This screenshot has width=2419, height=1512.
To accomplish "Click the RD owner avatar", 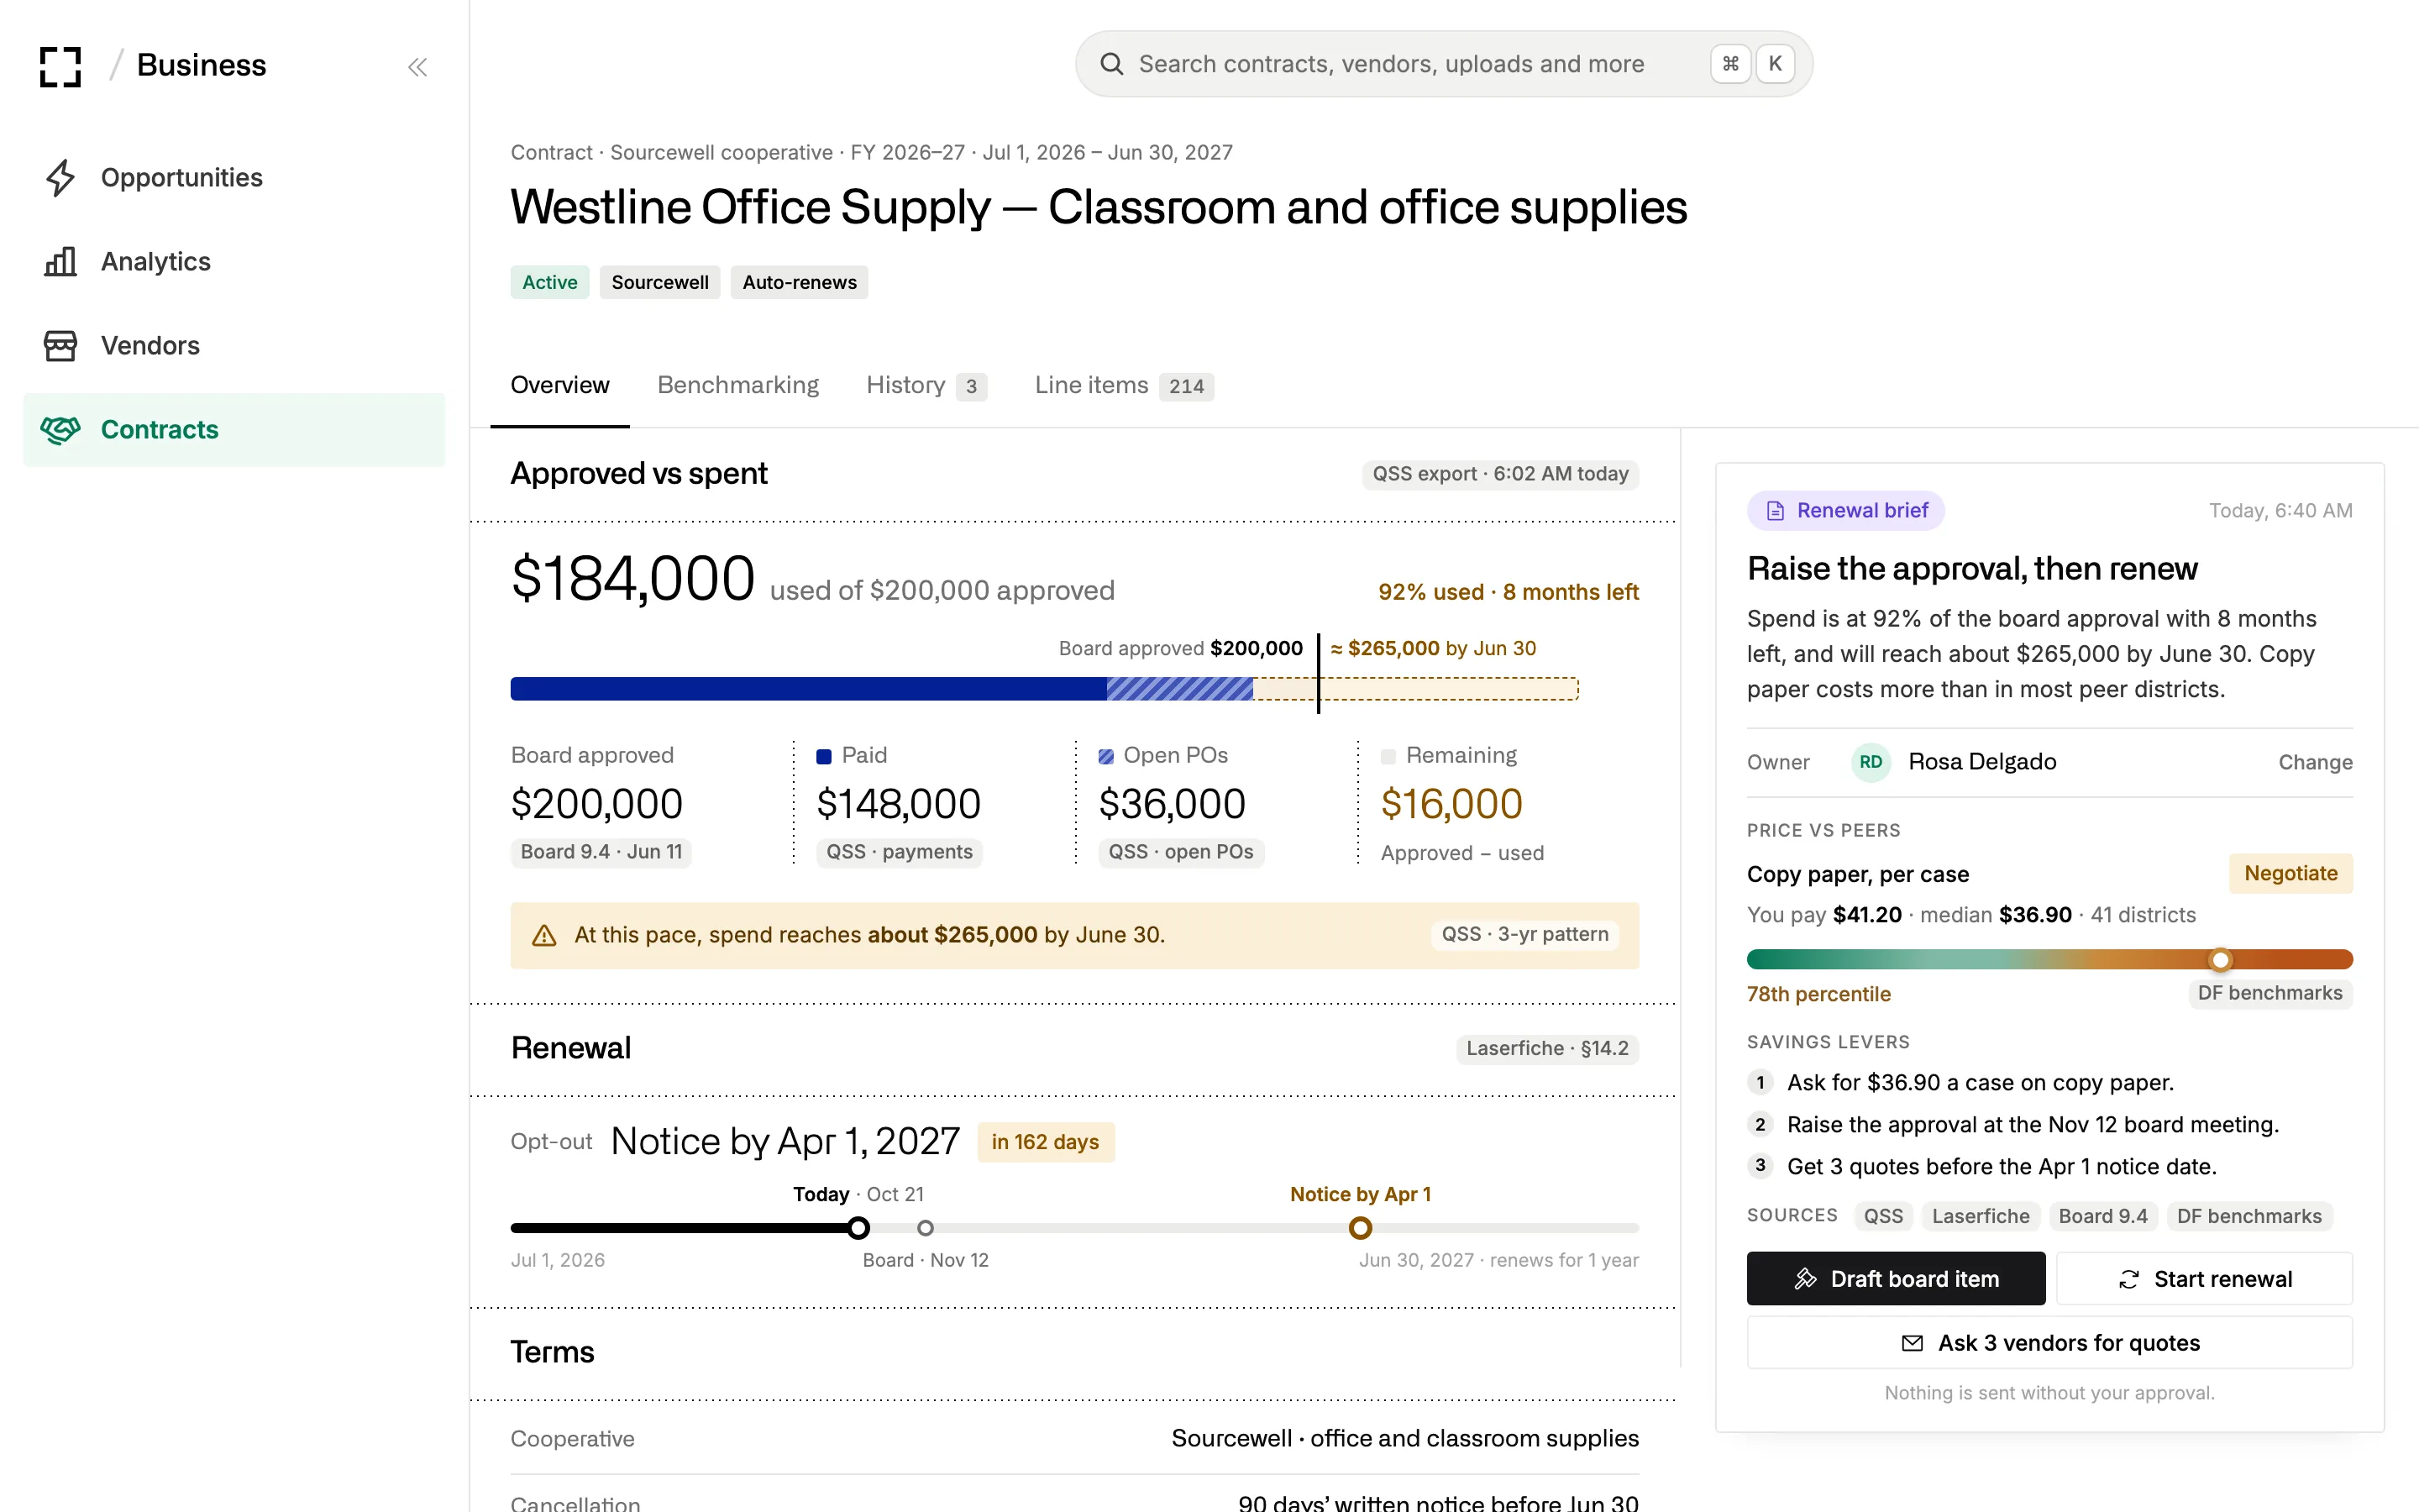I will (1871, 762).
